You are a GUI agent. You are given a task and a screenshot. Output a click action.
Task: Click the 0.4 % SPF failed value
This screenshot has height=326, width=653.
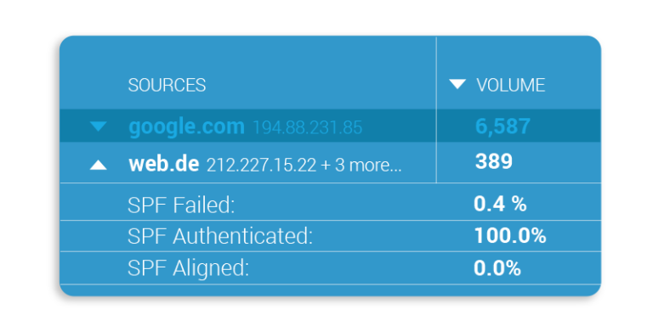[x=500, y=204]
